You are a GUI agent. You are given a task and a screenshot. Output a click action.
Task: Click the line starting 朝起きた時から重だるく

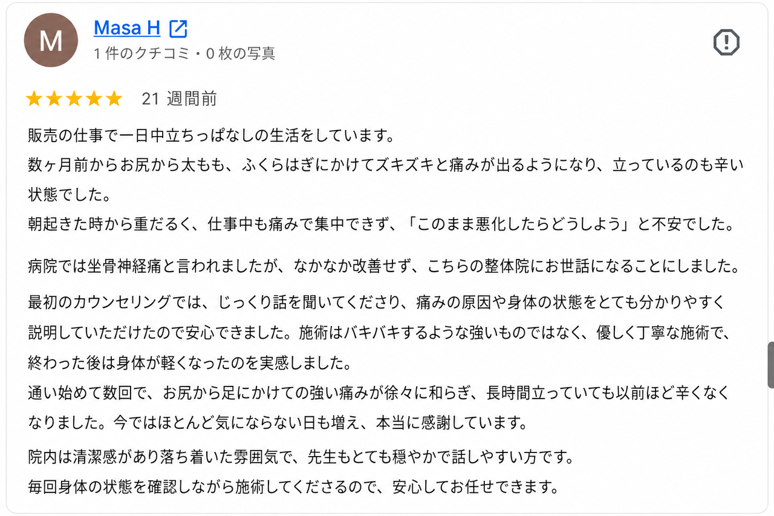[x=381, y=225]
